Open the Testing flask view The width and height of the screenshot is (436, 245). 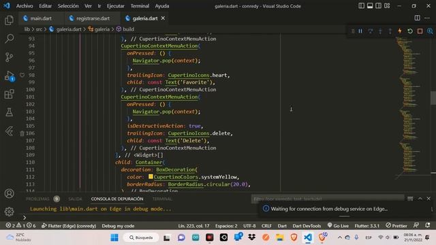point(9,112)
